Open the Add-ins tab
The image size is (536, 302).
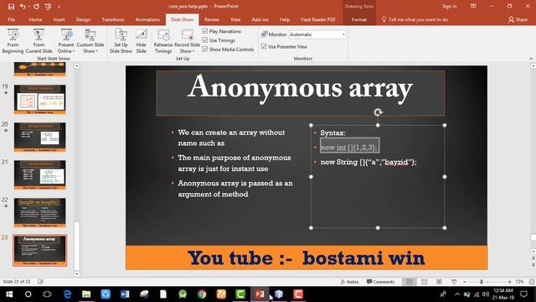pyautogui.click(x=260, y=19)
